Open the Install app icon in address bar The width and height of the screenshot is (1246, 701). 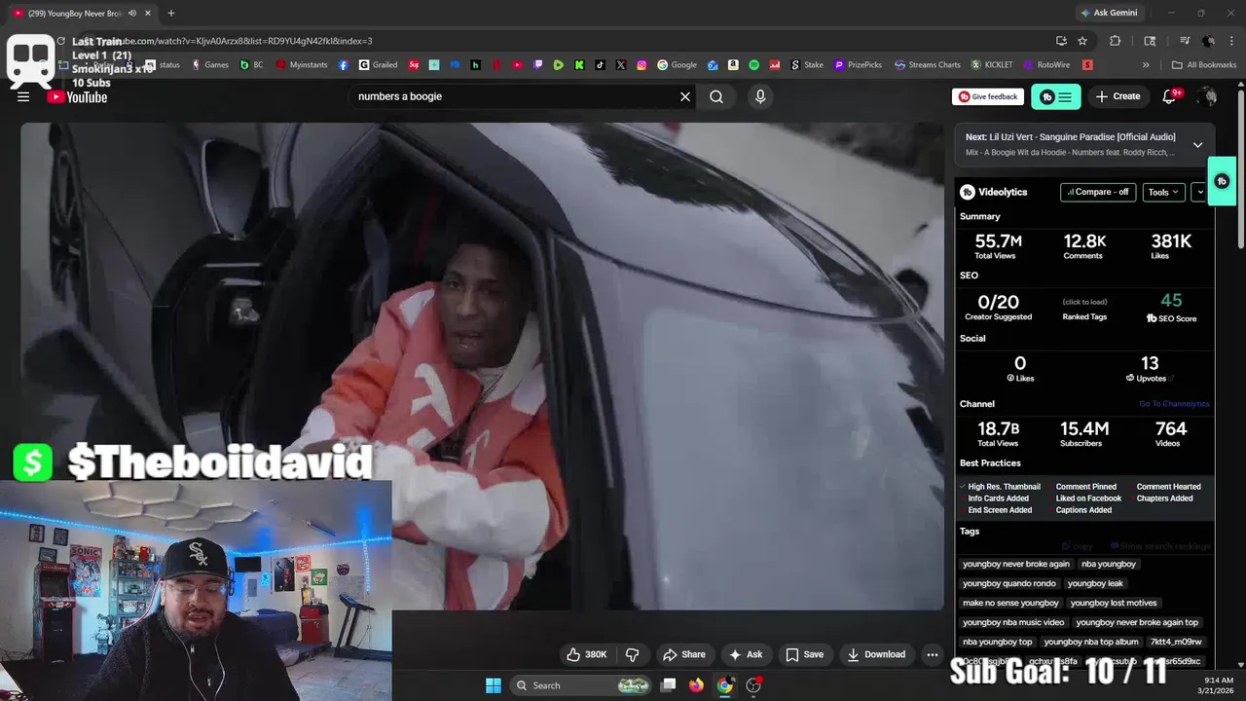point(1061,41)
